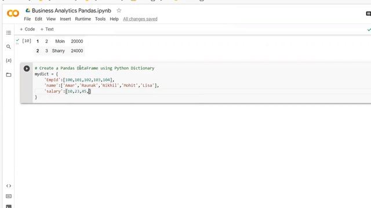Image resolution: width=371 pixels, height=208 pixels.
Task: Open the Command palette icon
Action: 9,196
